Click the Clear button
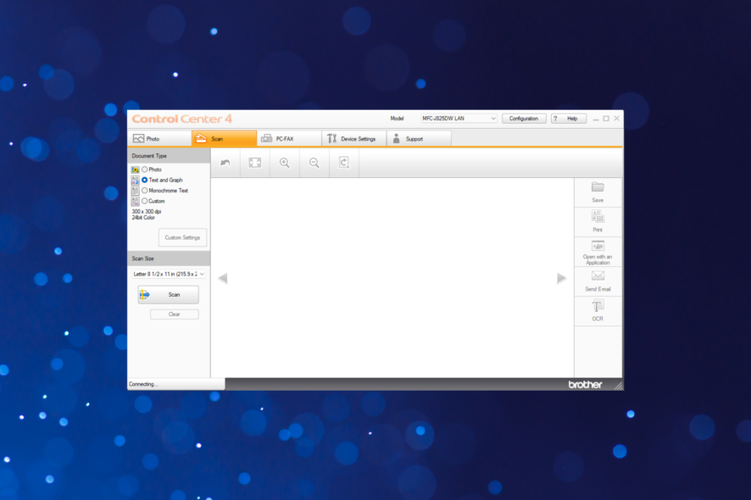The height and width of the screenshot is (500, 751). tap(175, 314)
